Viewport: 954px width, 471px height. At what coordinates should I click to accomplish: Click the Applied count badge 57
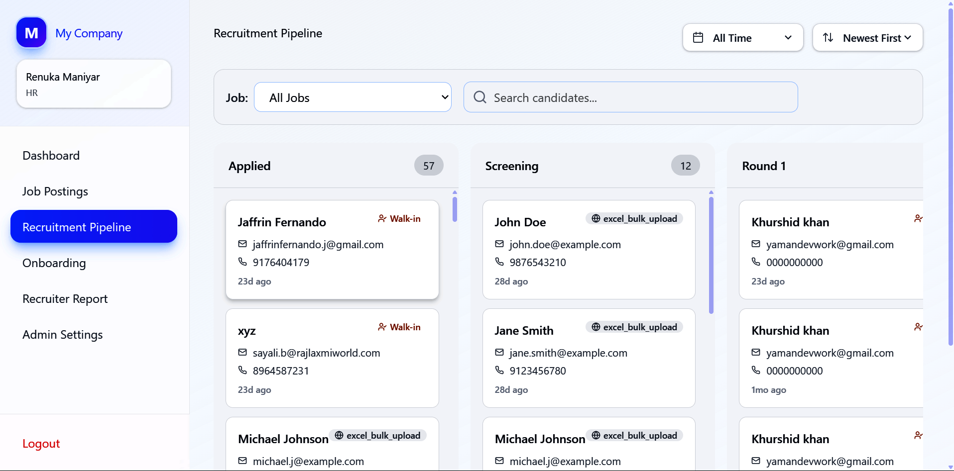tap(429, 166)
